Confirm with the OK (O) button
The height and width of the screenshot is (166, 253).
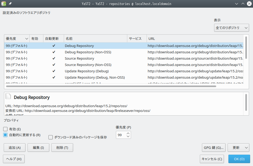pos(239,159)
